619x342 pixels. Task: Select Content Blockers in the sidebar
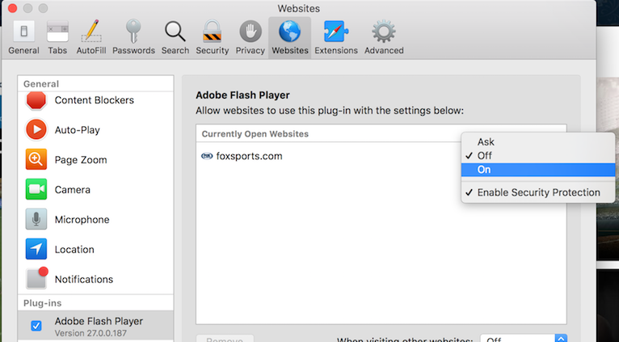click(95, 100)
